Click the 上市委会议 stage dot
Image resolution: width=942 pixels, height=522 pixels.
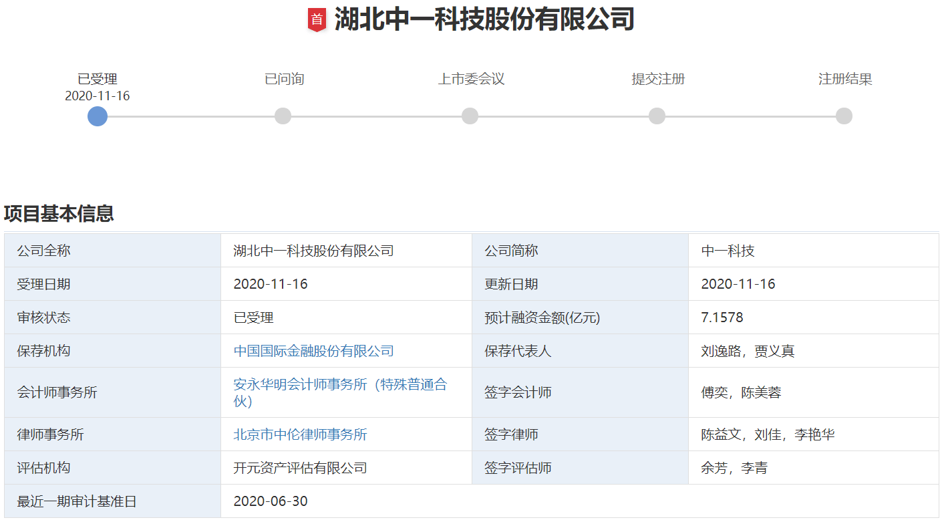coord(470,116)
